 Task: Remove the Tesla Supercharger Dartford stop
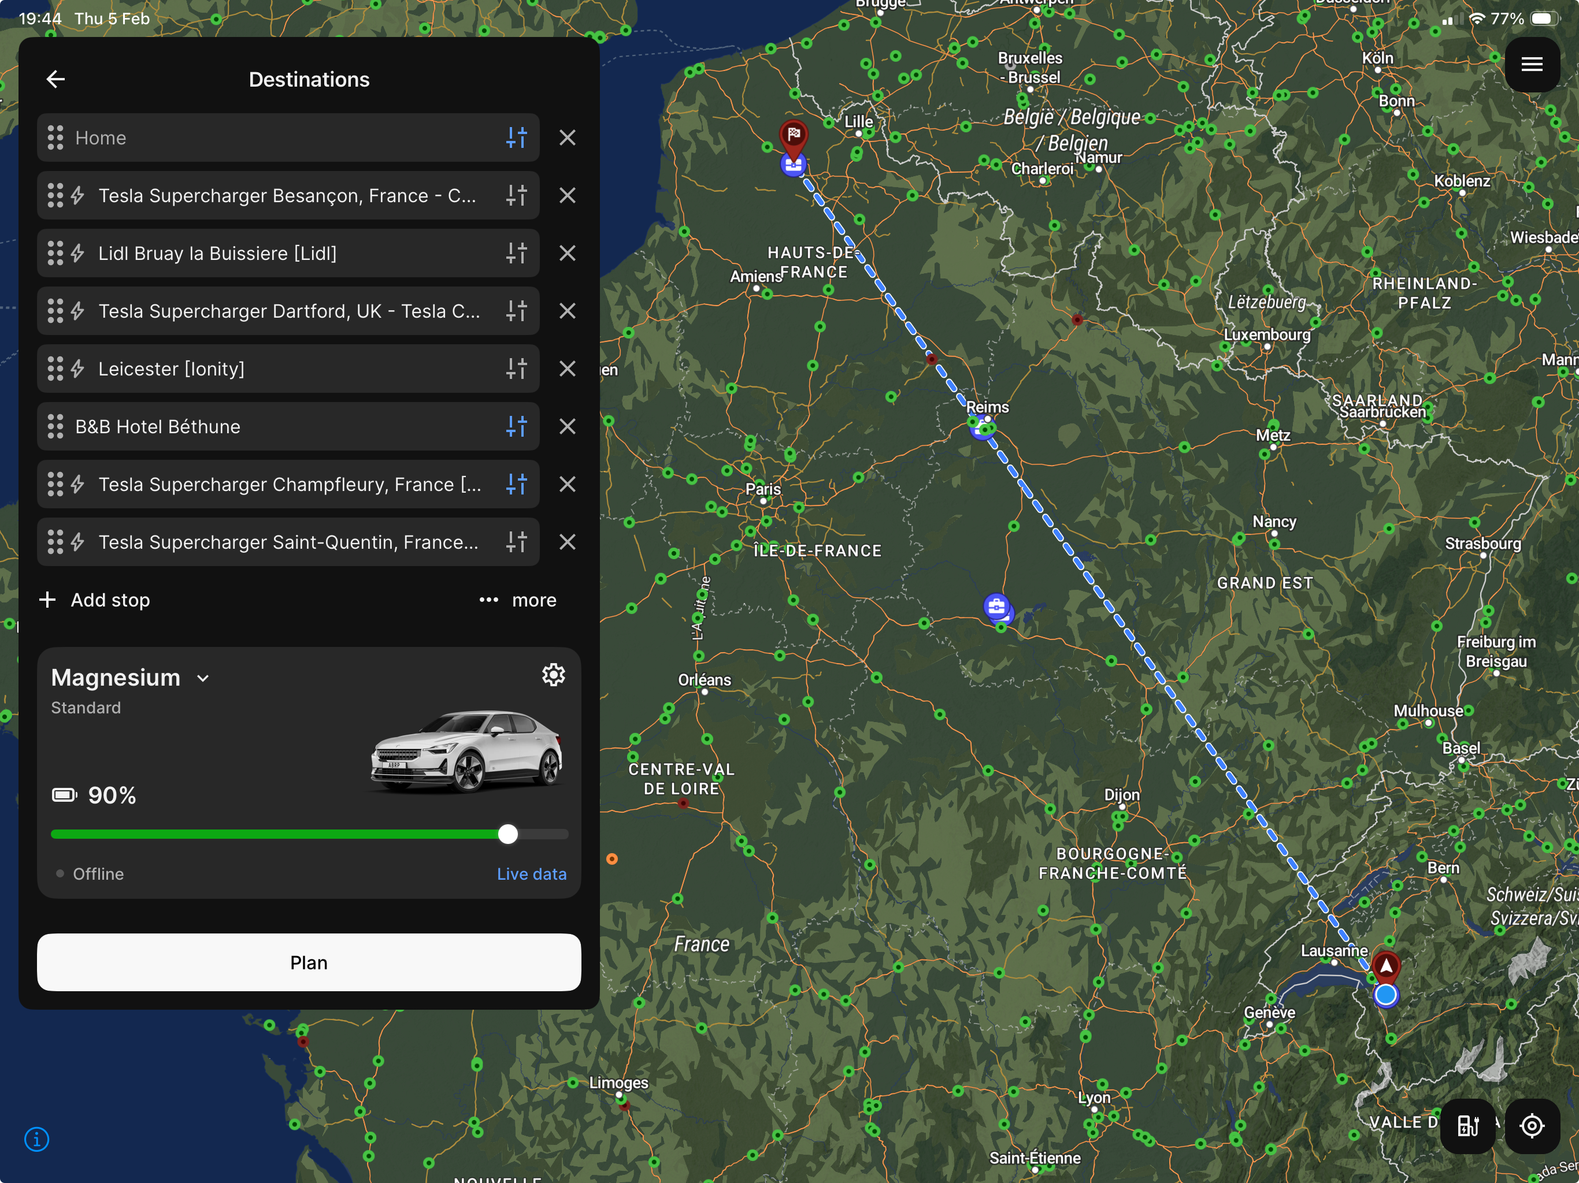coord(568,311)
